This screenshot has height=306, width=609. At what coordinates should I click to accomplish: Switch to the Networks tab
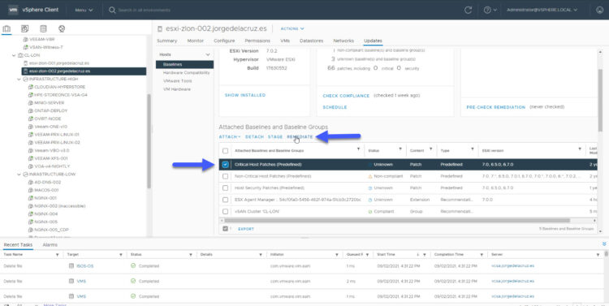point(343,41)
